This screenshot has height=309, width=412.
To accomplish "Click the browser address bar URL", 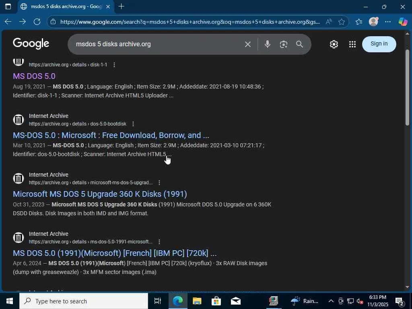I will [190, 22].
